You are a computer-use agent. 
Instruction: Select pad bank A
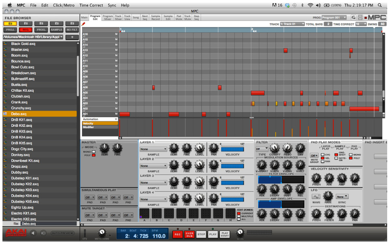pyautogui.click(x=144, y=213)
